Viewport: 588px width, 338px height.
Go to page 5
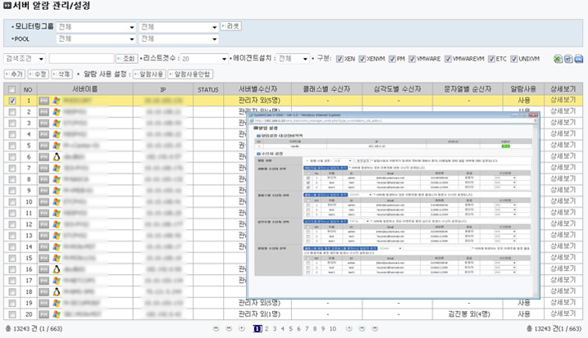[x=290, y=329]
